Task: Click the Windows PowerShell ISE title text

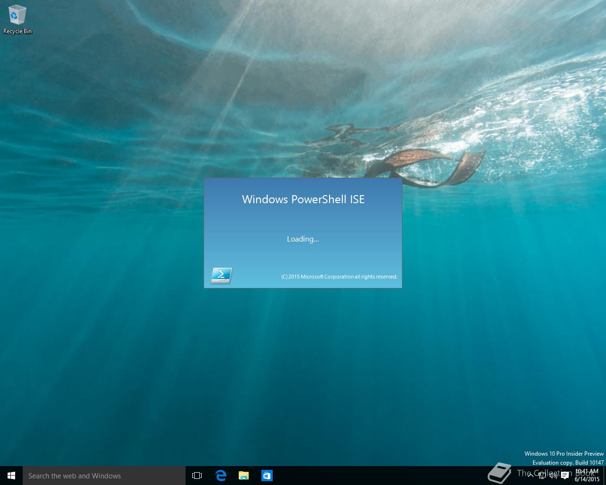Action: [303, 199]
